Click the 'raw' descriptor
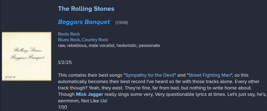The width and height of the screenshot is (267, 111). (62, 46)
